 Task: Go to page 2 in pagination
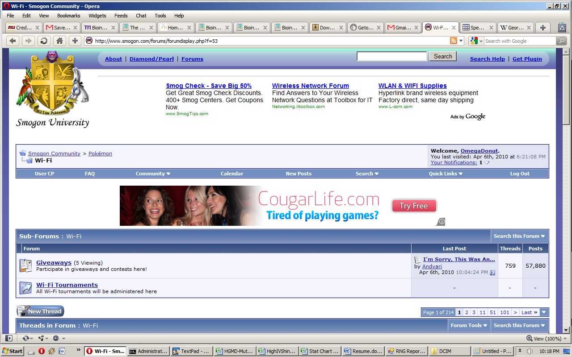[467, 312]
